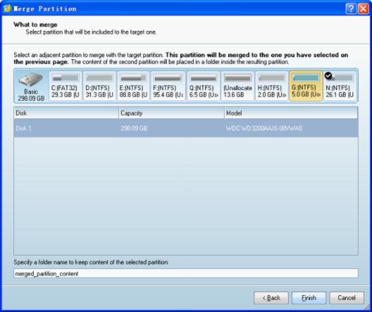Click the Model column header
Viewport: 372px width, 312px height.
(291, 113)
